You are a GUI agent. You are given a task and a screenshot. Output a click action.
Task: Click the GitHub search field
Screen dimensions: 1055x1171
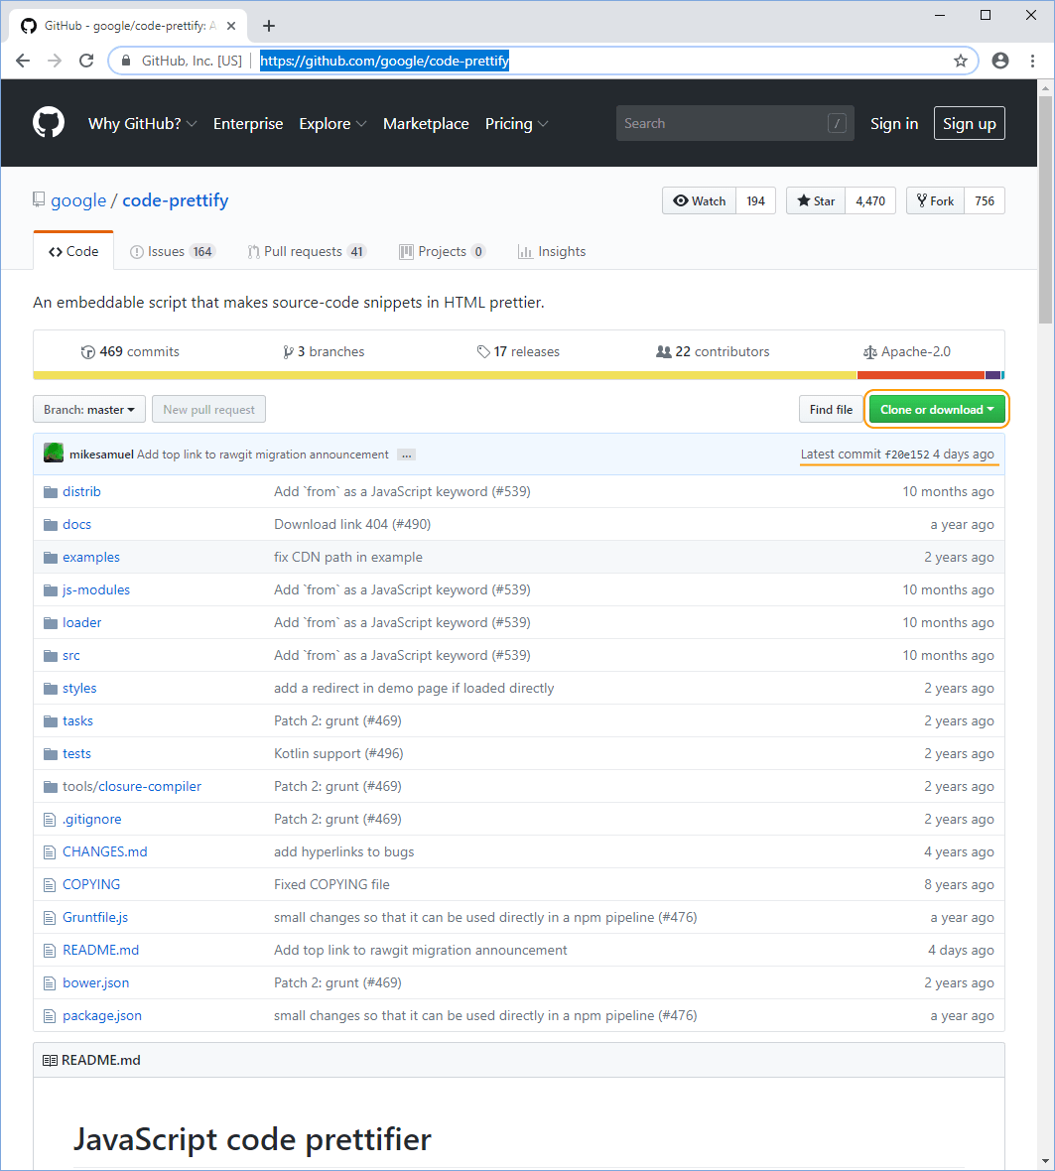[734, 123]
